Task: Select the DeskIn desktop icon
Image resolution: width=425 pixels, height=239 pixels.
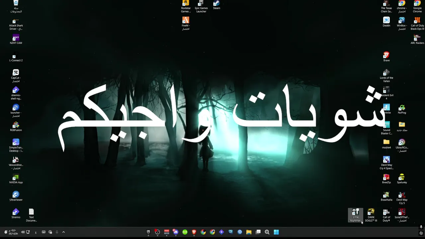Action: click(386, 22)
